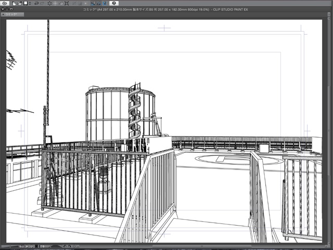Screen dimensions: 333x250
Task: Click the 19.0 zoom value field
Action: pyautogui.click(x=21, y=246)
